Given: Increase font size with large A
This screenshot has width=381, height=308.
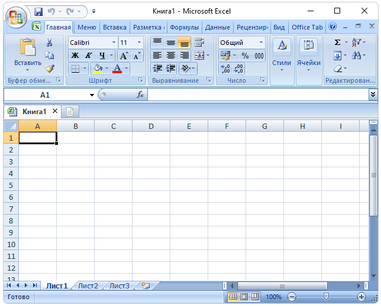Looking at the screenshot, I should click(124, 56).
